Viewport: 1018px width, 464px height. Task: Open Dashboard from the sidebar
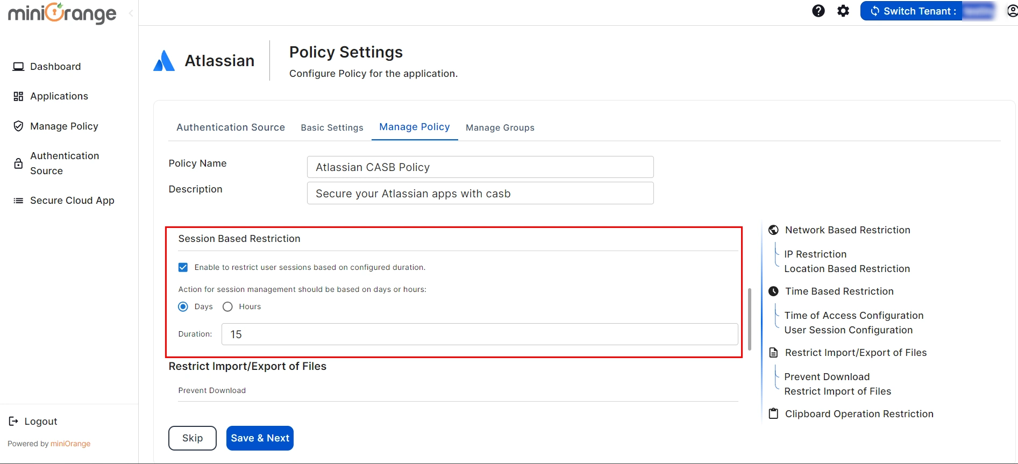55,67
